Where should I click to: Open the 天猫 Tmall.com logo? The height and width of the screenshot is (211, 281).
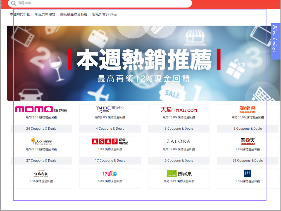(x=179, y=110)
